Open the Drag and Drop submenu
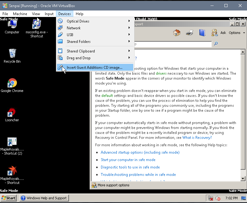247x203 pixels. coord(95,58)
